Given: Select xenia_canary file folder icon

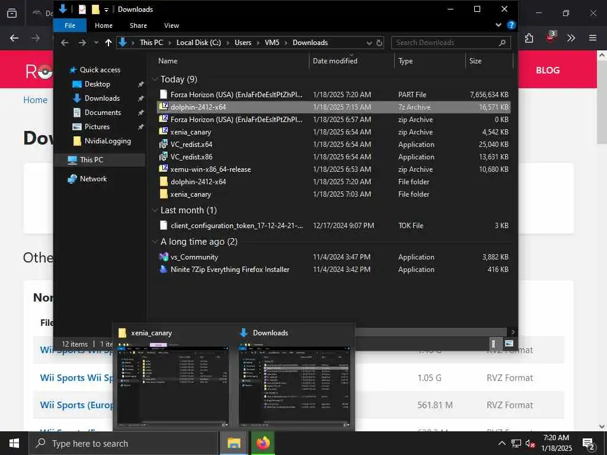Looking at the screenshot, I should pyautogui.click(x=164, y=194).
